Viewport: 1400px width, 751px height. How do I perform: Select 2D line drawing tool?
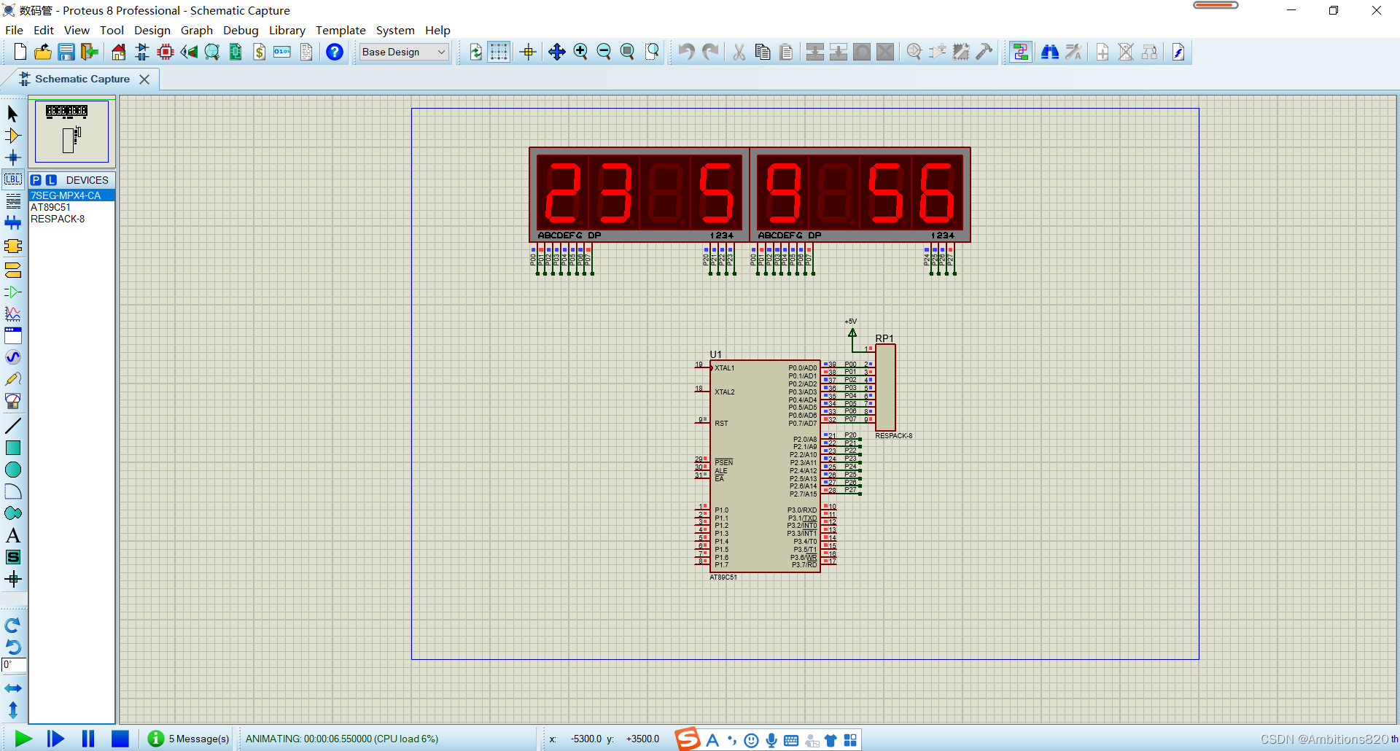(13, 426)
